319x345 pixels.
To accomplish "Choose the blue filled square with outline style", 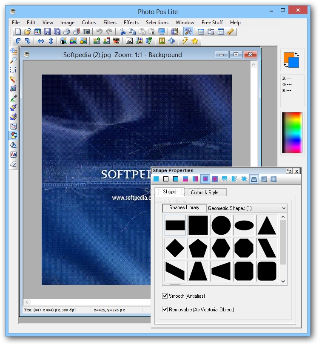I will (x=176, y=179).
